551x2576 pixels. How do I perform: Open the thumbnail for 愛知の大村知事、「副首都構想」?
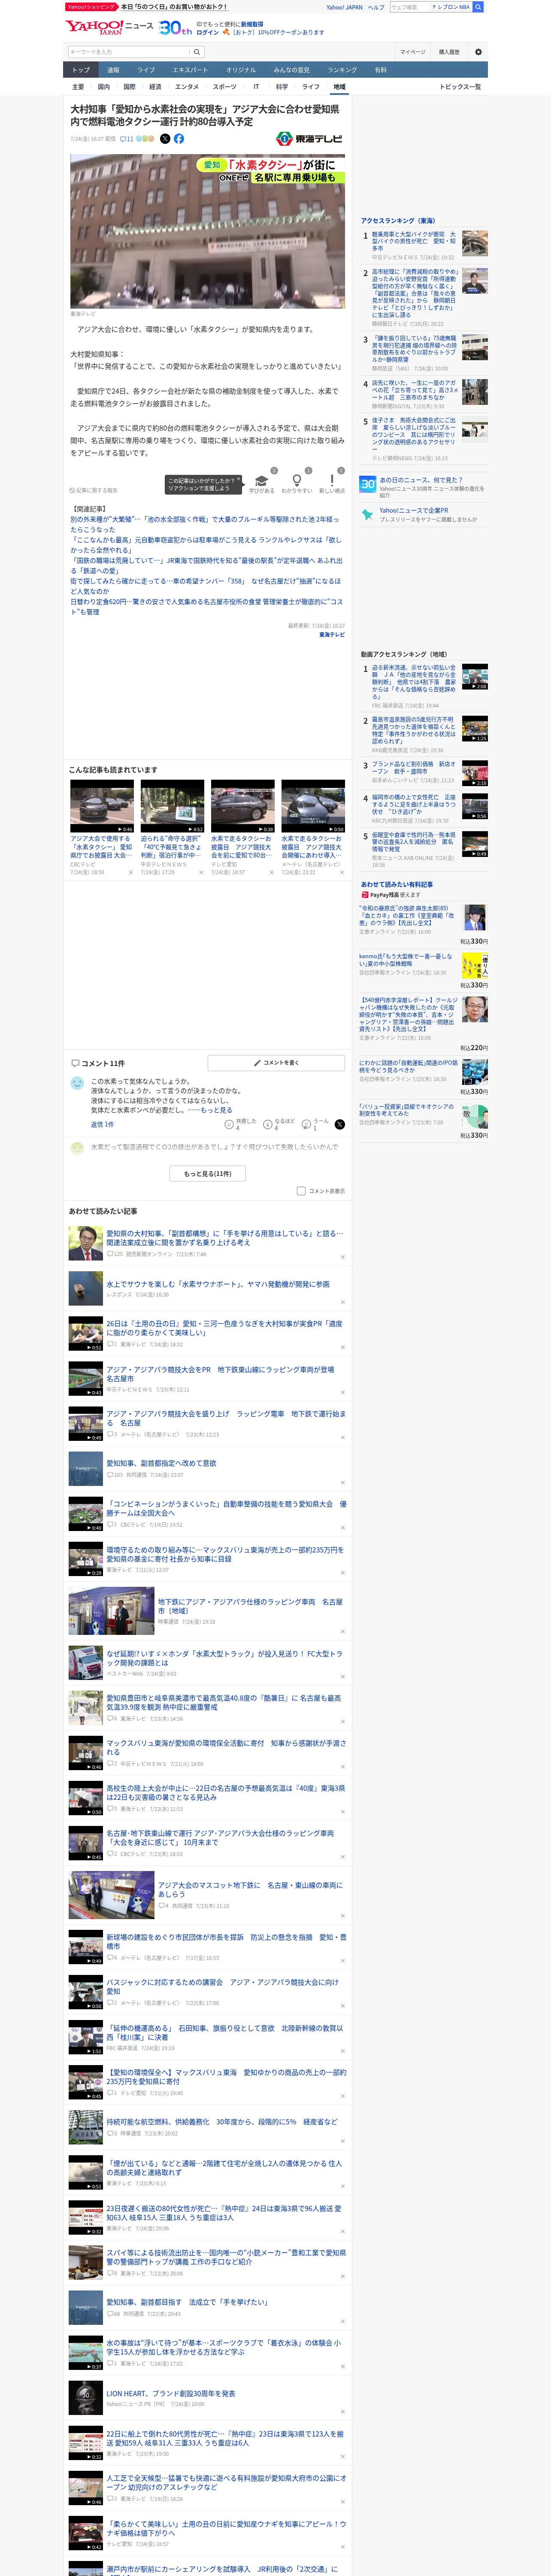pos(86,1243)
